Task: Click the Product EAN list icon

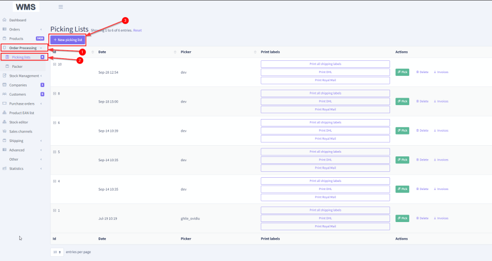Action: [5, 113]
